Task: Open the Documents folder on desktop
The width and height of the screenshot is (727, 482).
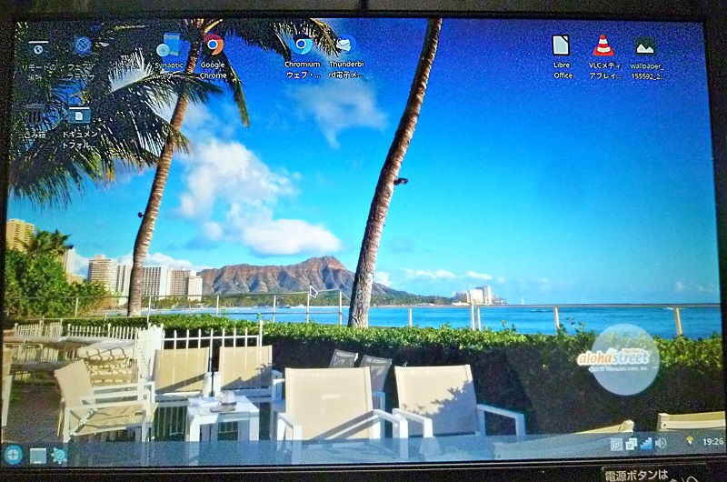Action: pos(80,116)
